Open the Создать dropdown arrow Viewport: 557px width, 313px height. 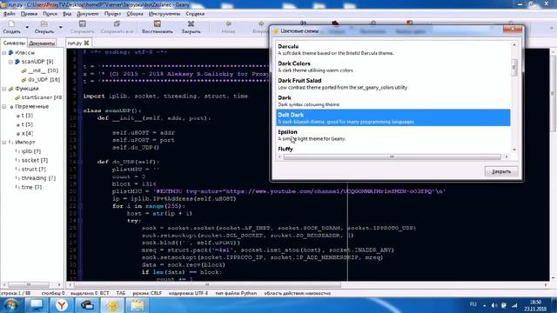tap(27, 27)
